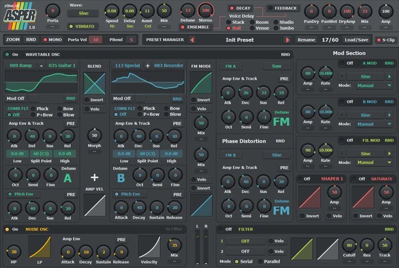Click the FM MODE green curve display
The image size is (399, 268).
point(201,83)
